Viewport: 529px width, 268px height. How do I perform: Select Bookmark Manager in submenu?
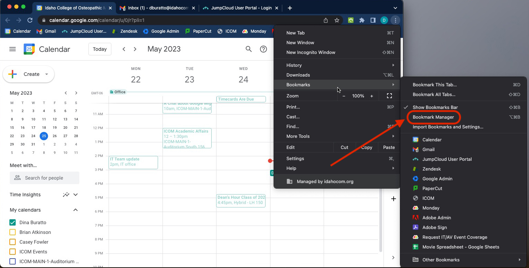[x=464, y=117]
